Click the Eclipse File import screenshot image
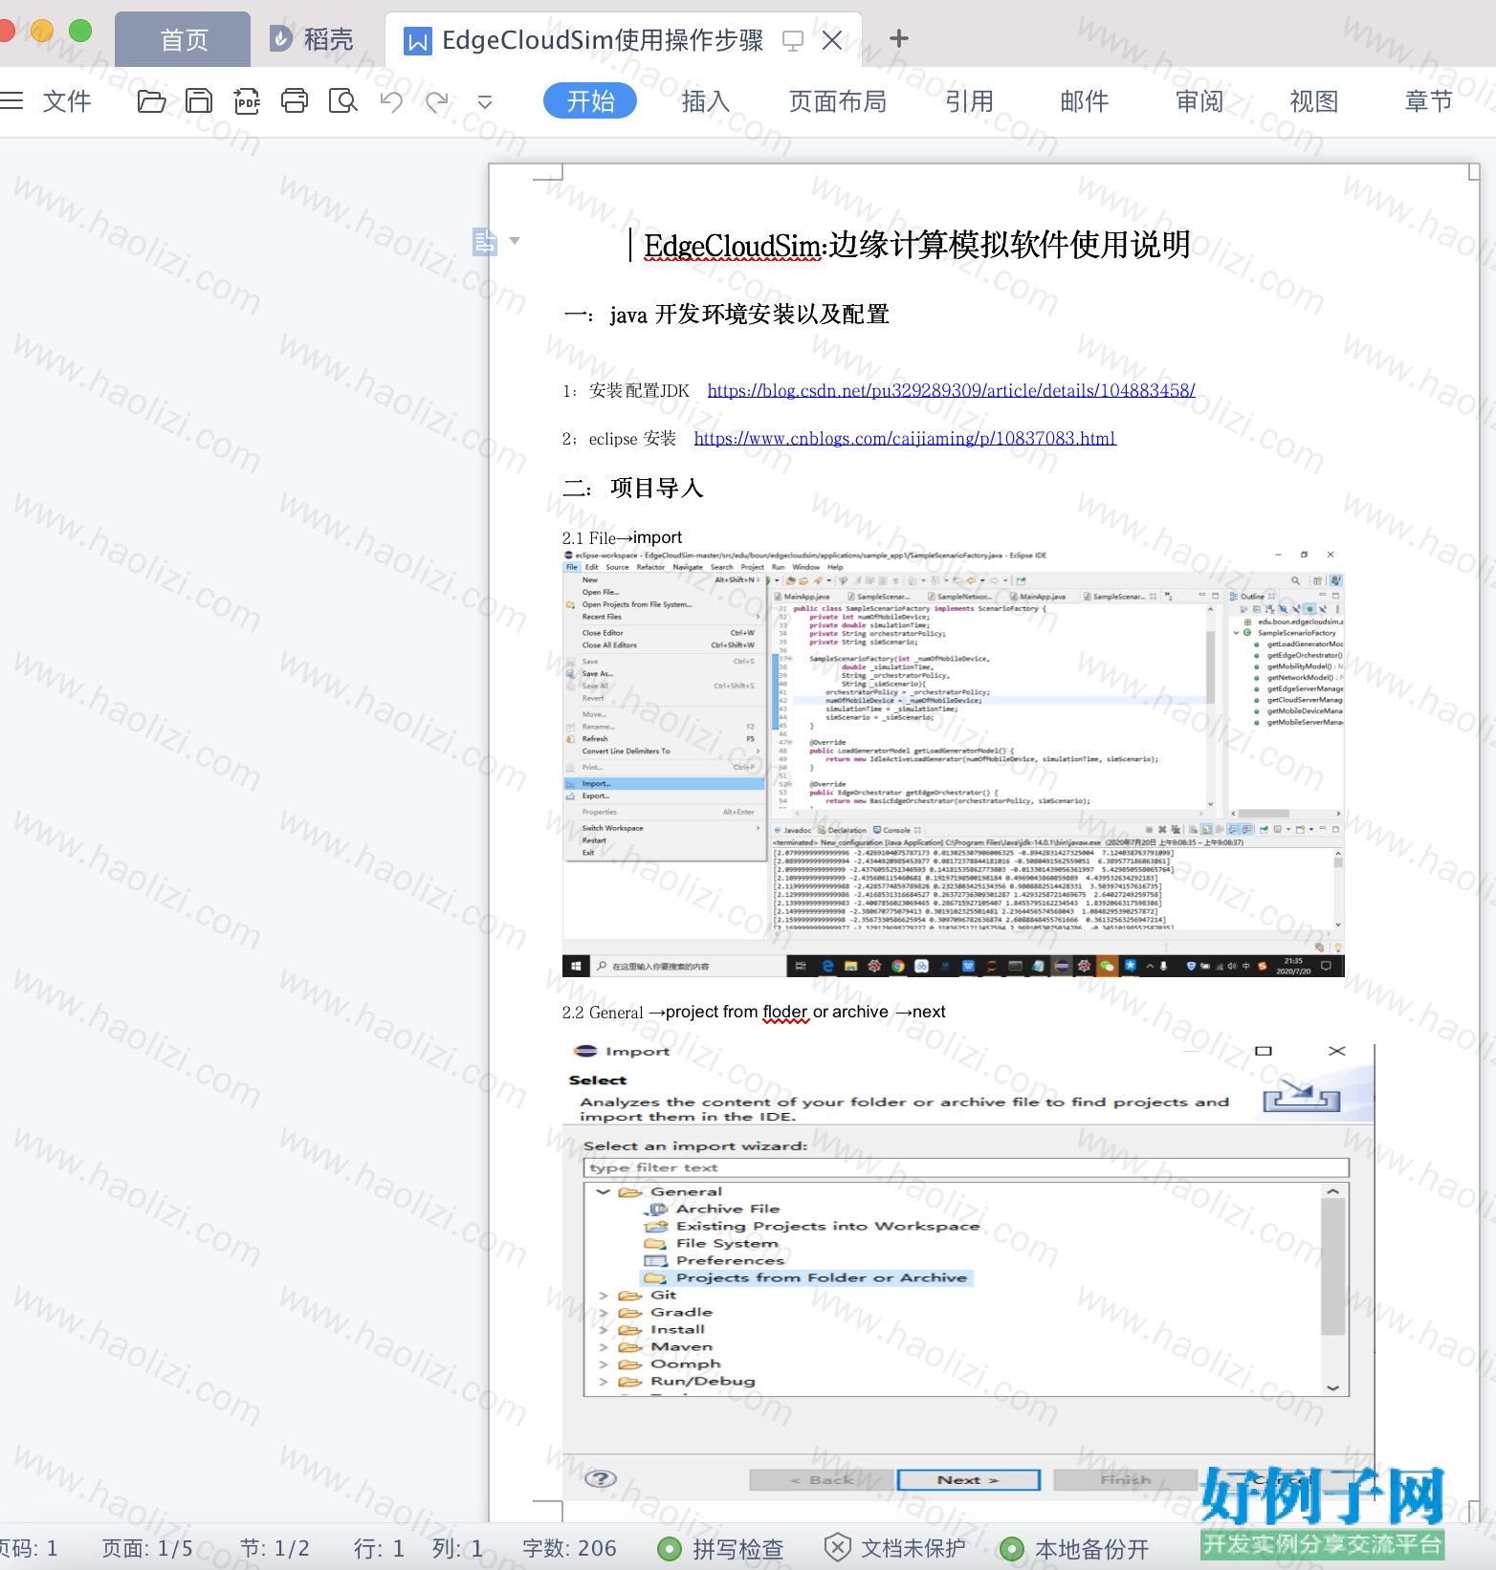 pyautogui.click(x=954, y=763)
